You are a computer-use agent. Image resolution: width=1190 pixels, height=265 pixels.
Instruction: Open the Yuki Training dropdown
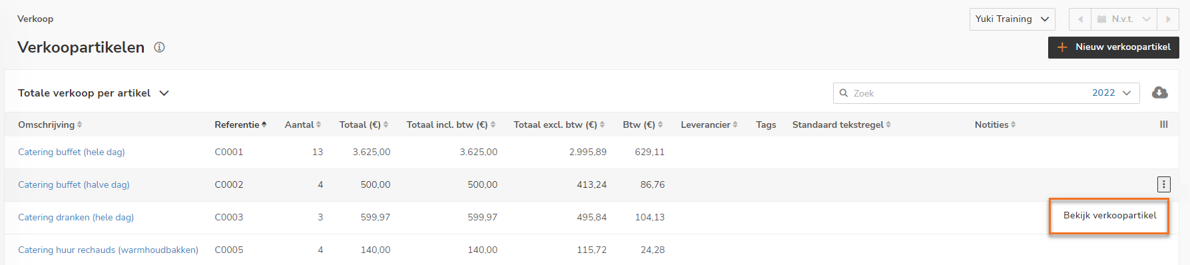click(x=1012, y=19)
